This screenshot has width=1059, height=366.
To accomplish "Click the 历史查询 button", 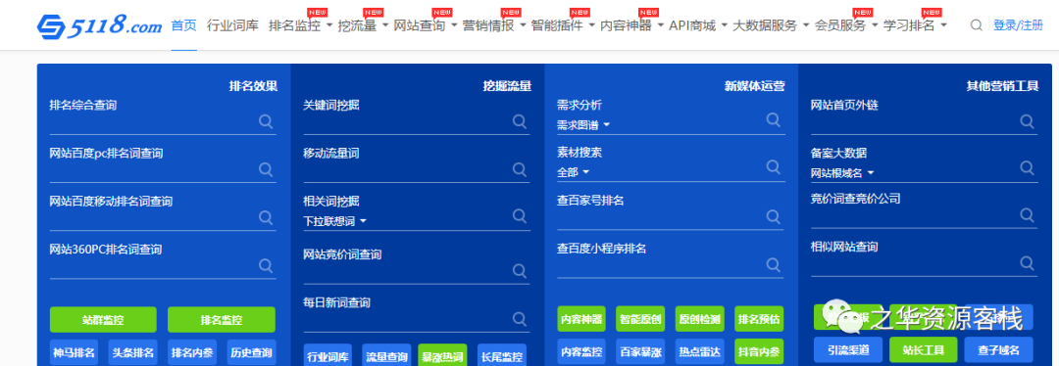I will coord(251,352).
